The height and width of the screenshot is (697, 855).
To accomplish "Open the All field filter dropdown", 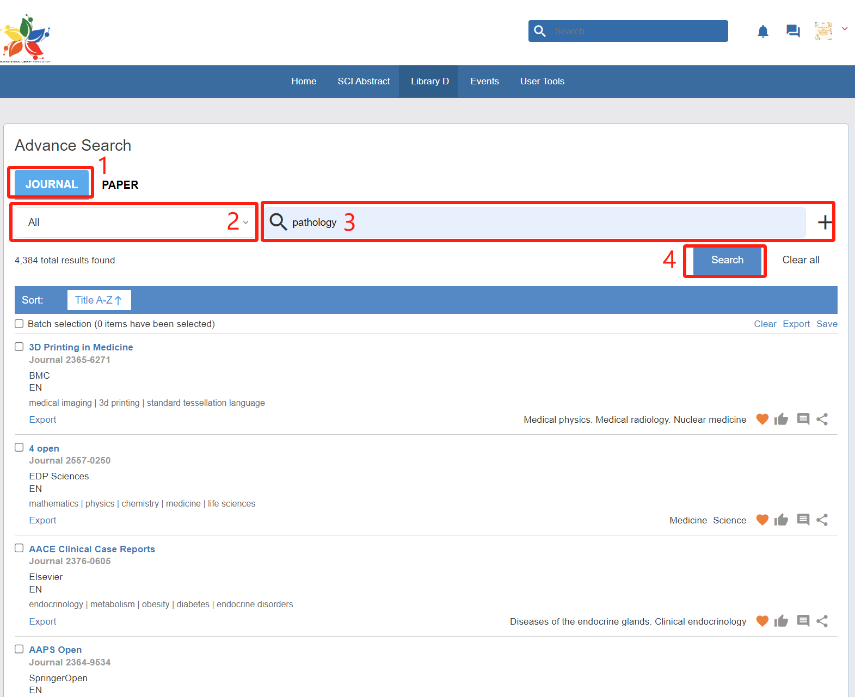I will [134, 222].
